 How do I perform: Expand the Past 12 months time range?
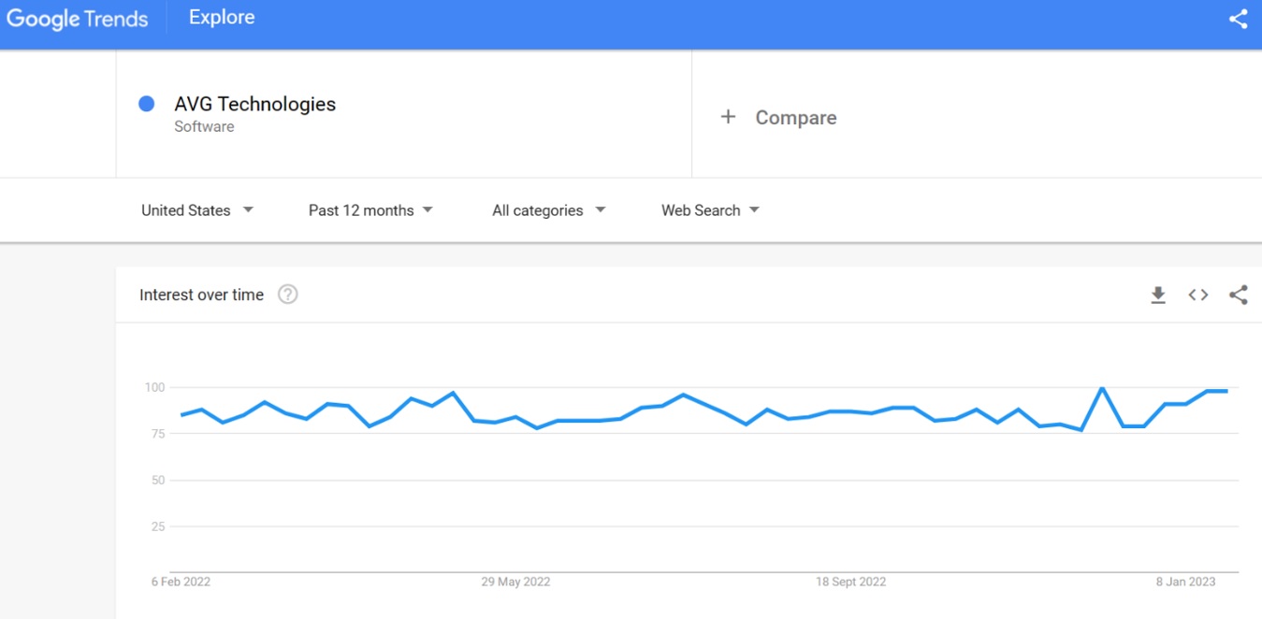tap(370, 210)
